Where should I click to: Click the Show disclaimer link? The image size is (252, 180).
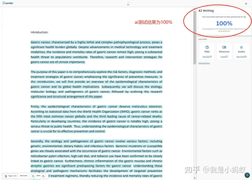tap(204, 63)
